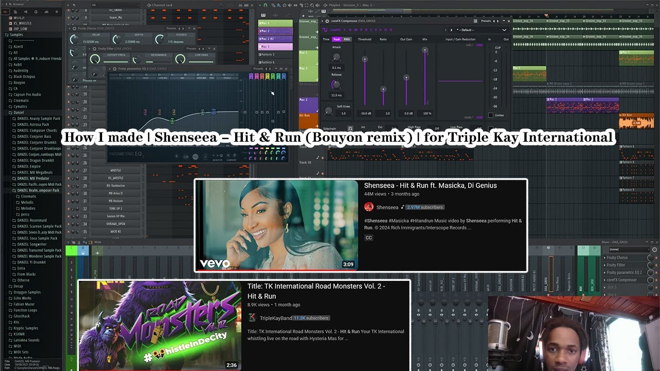This screenshot has width=660, height=371.
Task: Click the MB Arius II channel button
Action: point(115,193)
